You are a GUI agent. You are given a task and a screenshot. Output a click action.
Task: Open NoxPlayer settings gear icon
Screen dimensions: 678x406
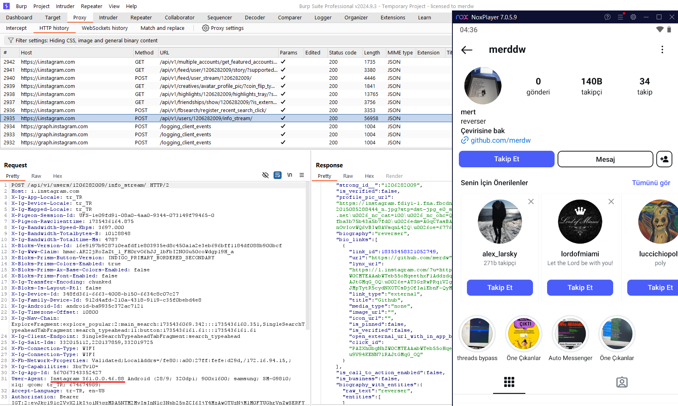point(633,17)
